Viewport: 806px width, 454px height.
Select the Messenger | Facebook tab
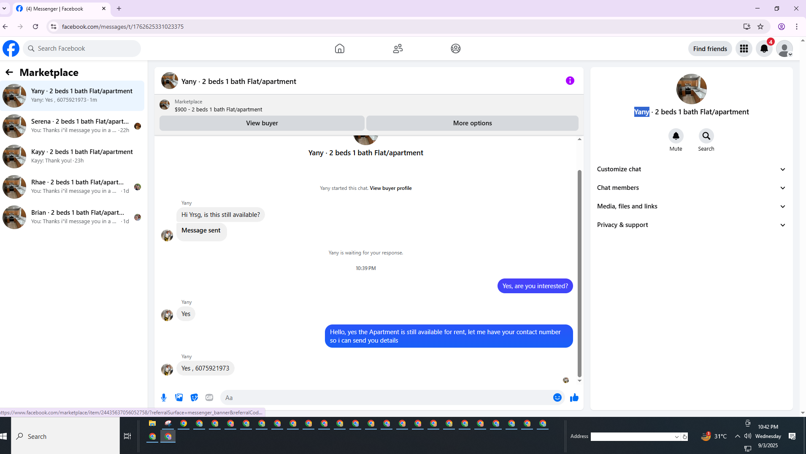point(62,8)
